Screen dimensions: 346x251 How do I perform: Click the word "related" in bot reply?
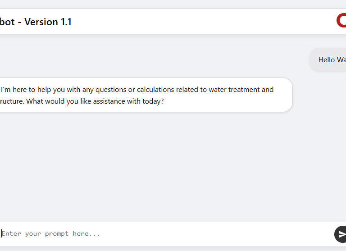pyautogui.click(x=188, y=89)
